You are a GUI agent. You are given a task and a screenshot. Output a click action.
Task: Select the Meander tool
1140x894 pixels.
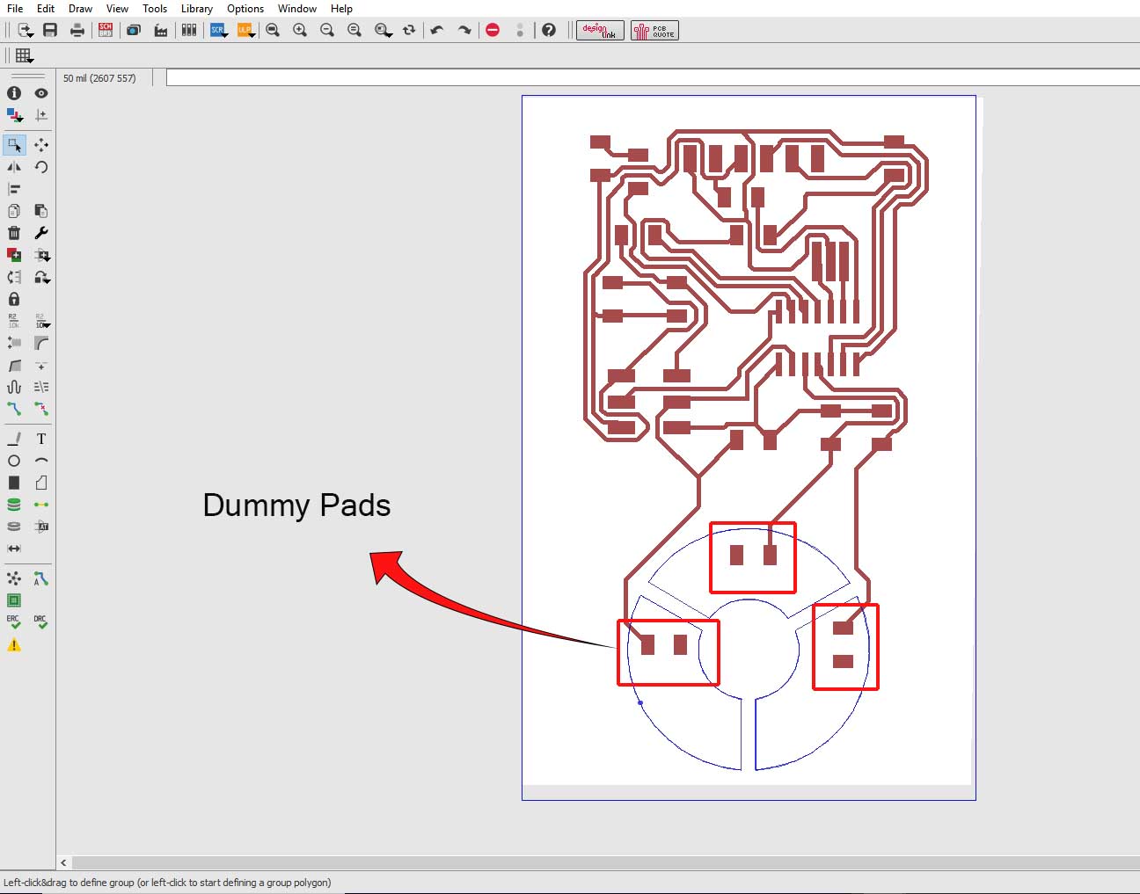click(x=14, y=387)
